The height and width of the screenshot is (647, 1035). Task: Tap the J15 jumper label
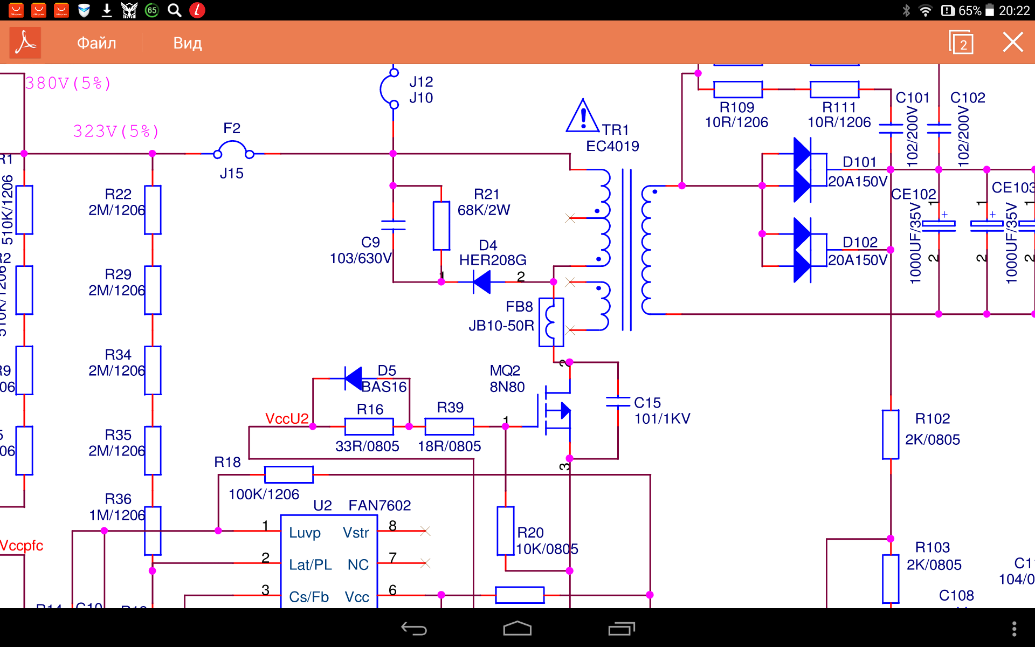pyautogui.click(x=232, y=173)
